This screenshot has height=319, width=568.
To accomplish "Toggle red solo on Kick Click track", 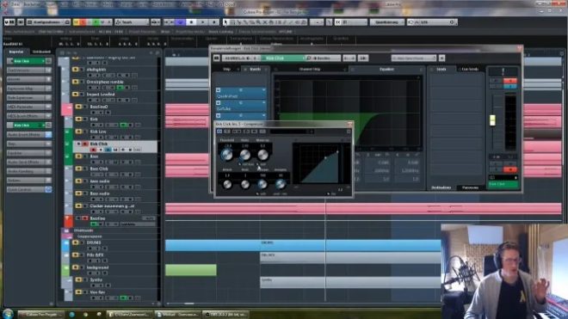I will [x=85, y=144].
